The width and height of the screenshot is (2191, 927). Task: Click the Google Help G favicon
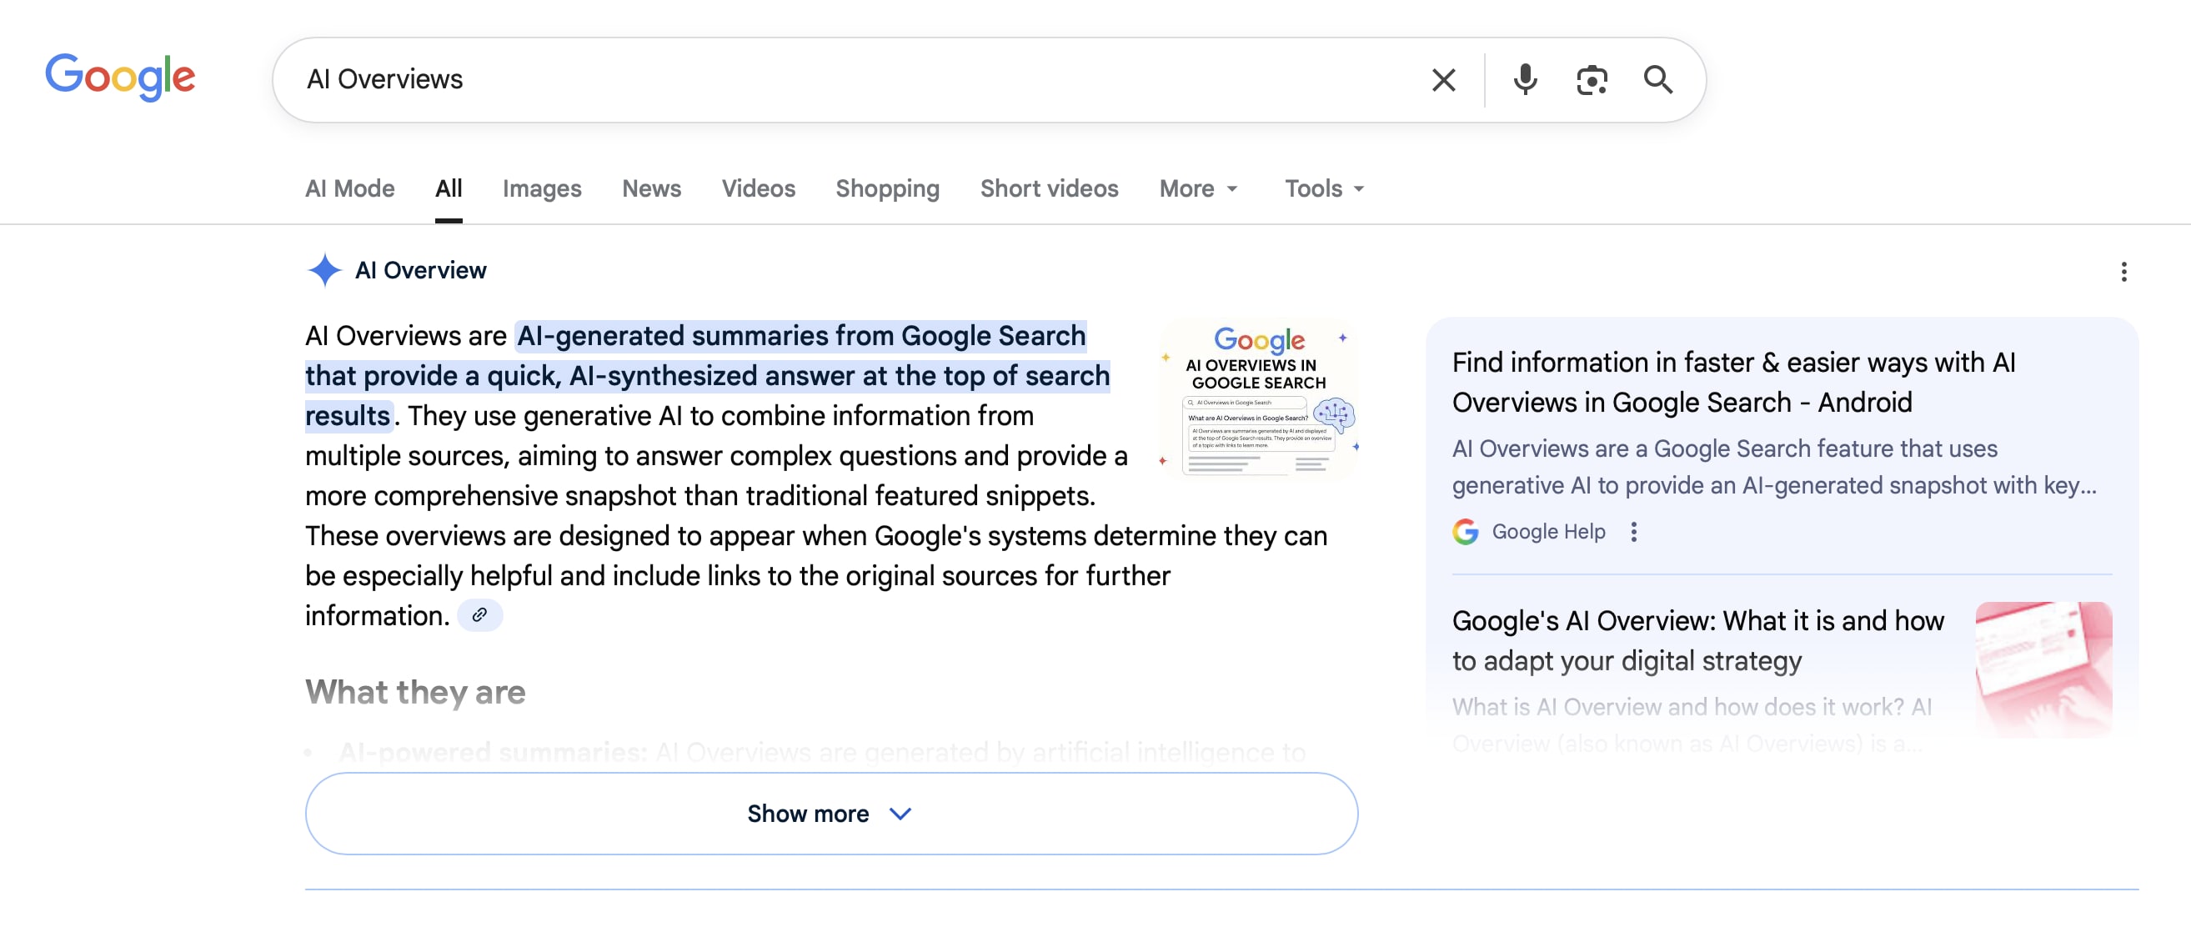[1466, 533]
